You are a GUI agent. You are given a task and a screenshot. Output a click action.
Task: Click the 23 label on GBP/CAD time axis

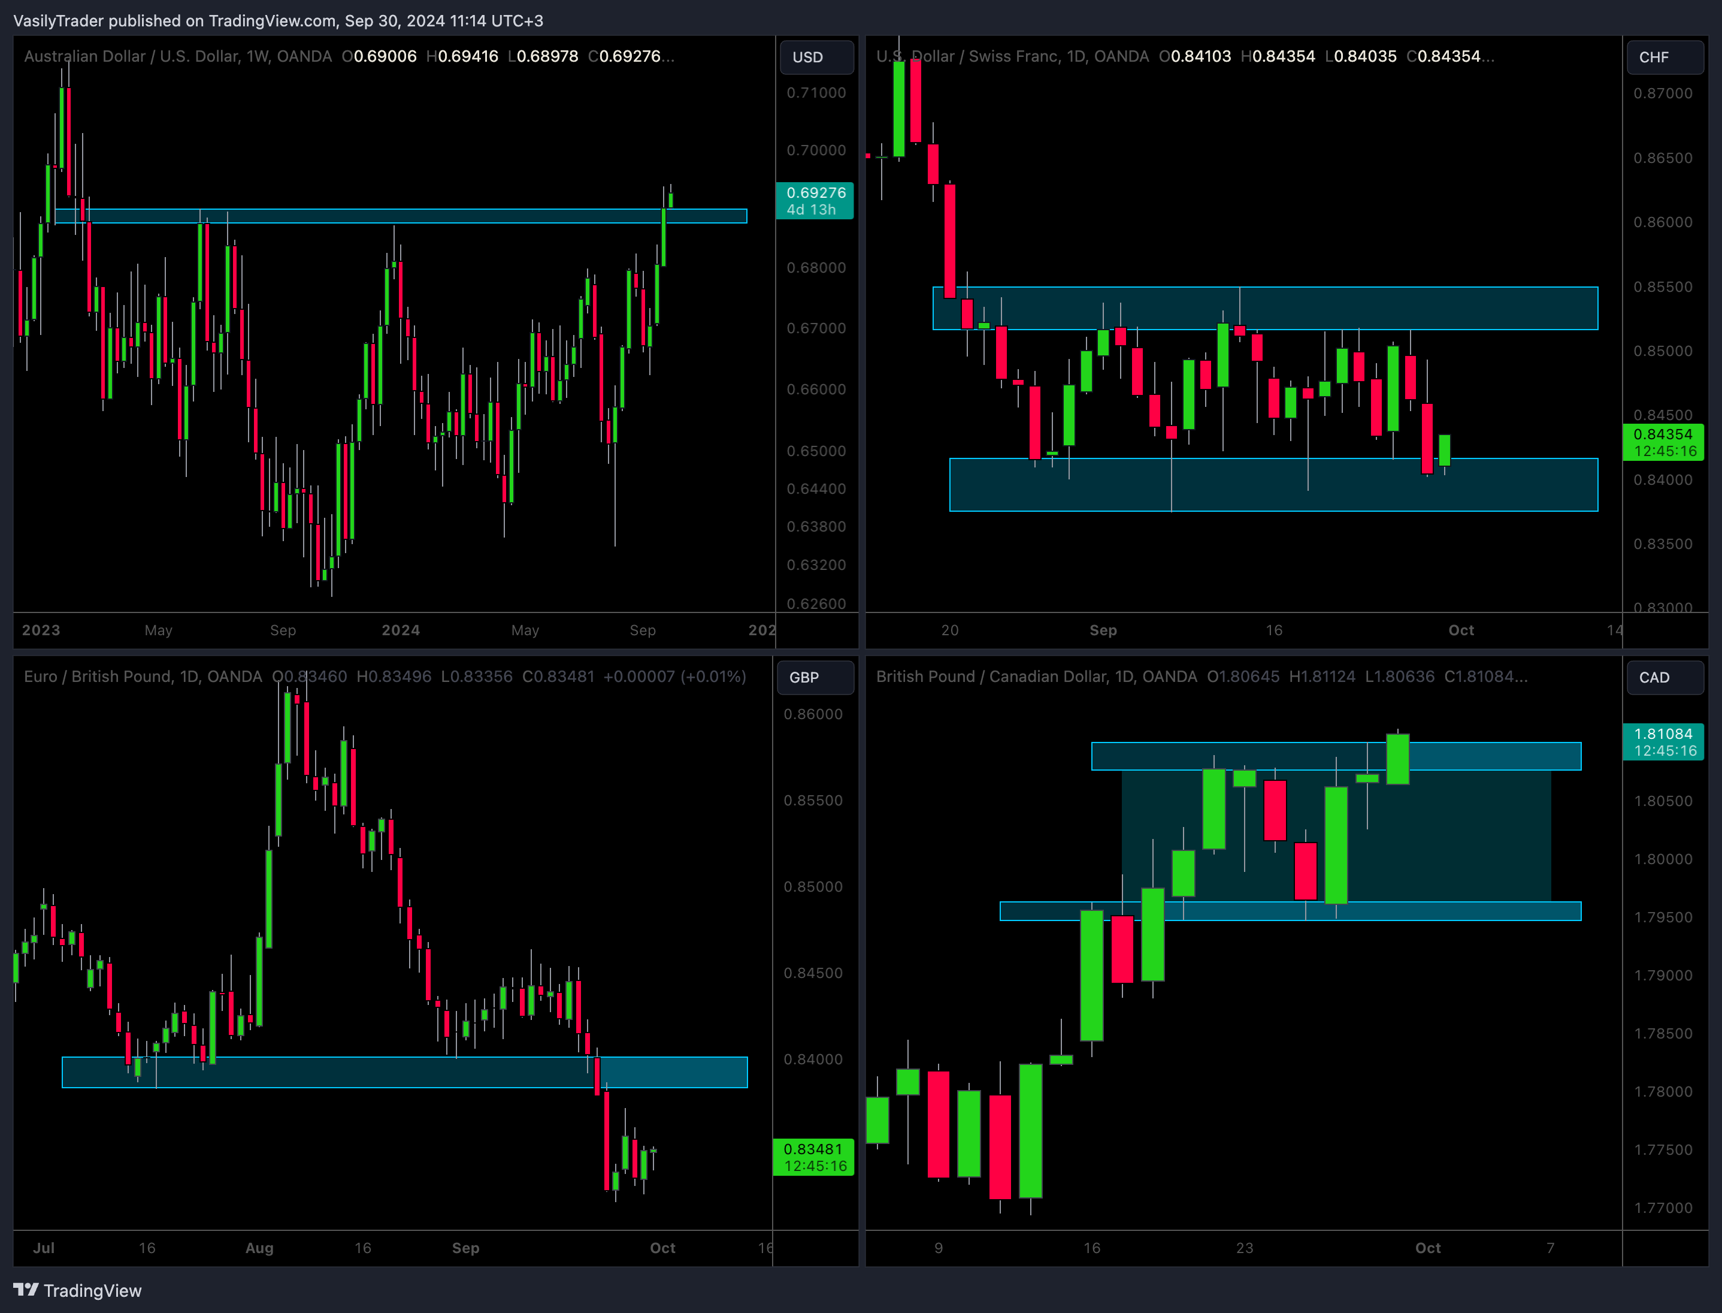coord(1245,1248)
